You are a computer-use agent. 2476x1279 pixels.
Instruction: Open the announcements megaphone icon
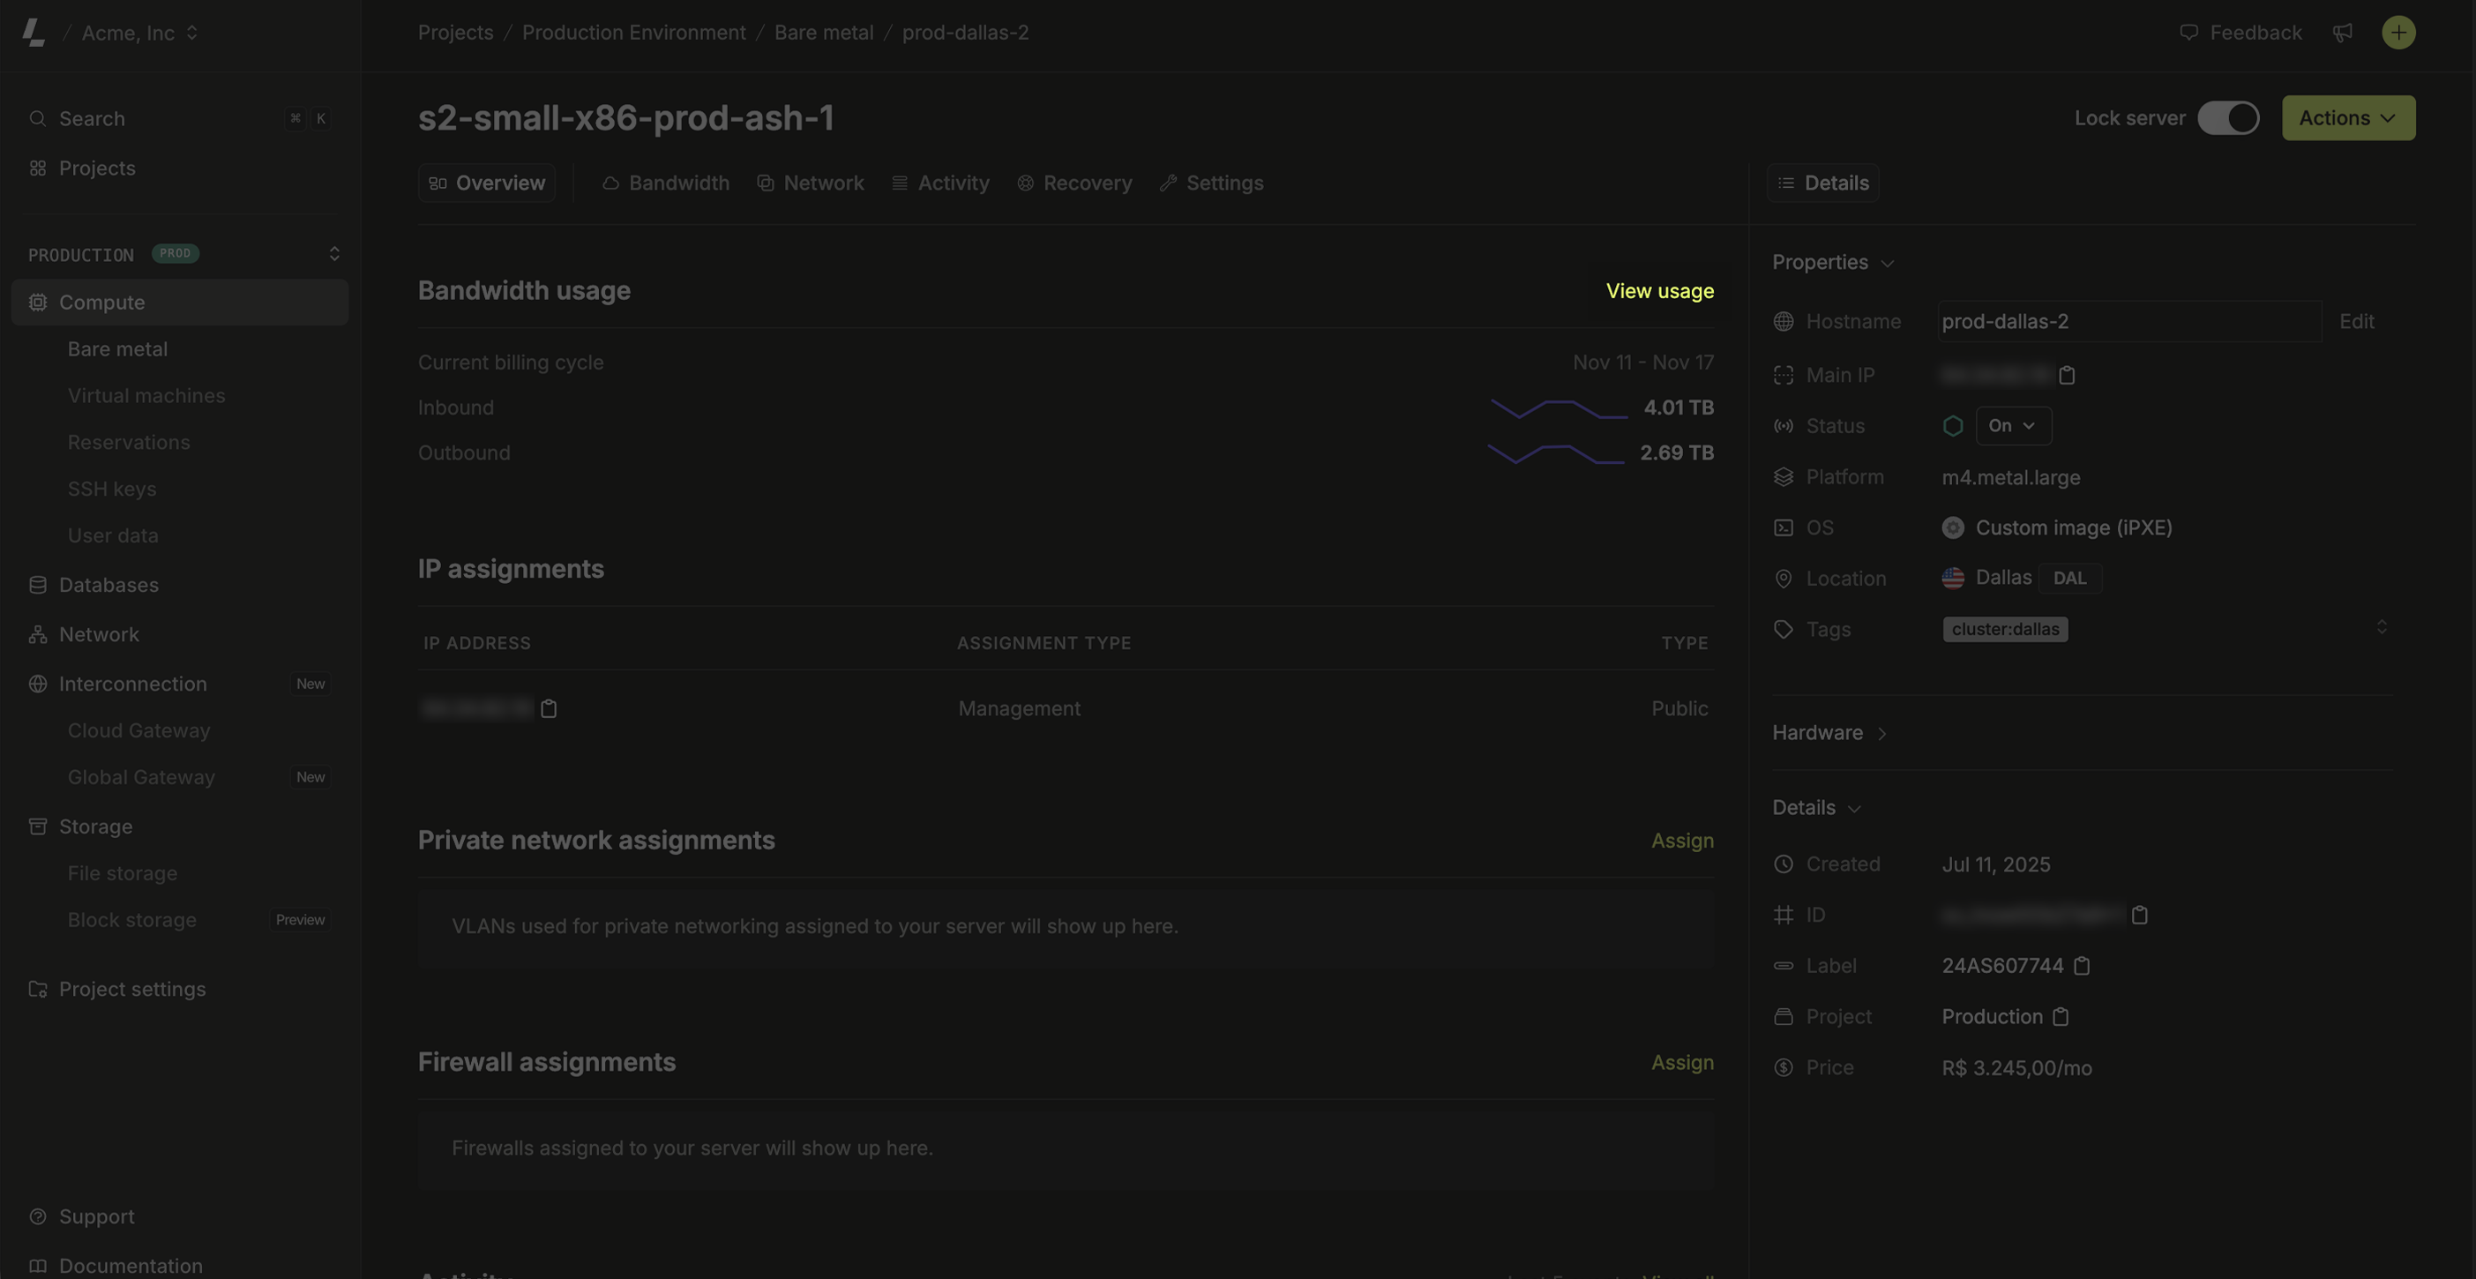point(2343,33)
